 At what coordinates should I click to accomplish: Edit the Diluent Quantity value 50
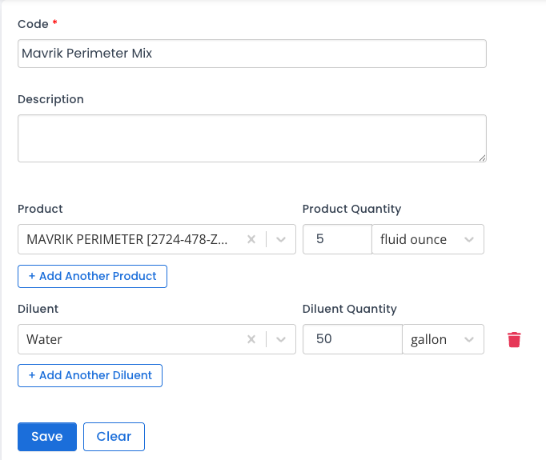[x=353, y=339]
